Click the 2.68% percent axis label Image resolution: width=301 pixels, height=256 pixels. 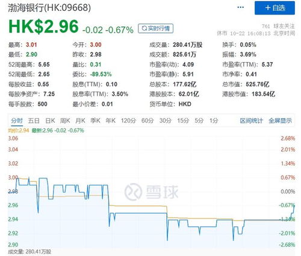pyautogui.click(x=288, y=139)
